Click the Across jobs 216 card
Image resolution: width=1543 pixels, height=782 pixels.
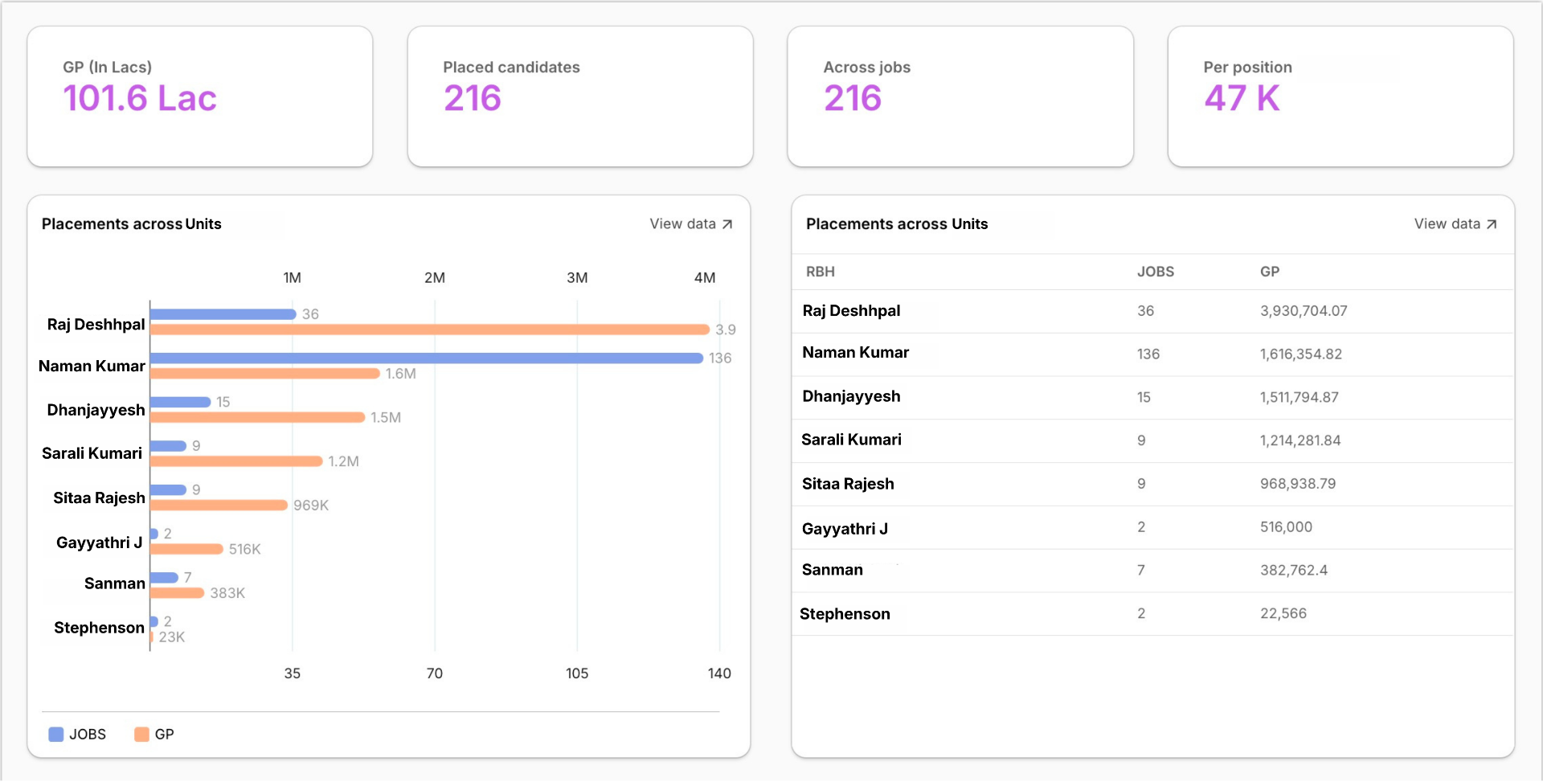click(960, 96)
